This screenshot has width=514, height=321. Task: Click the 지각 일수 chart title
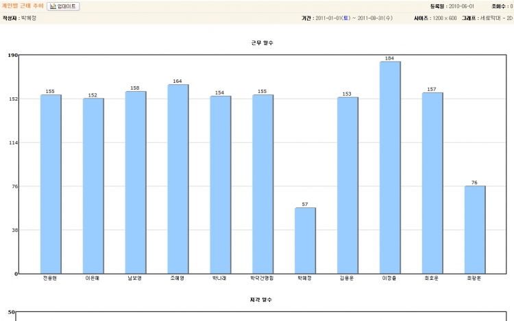tap(262, 299)
